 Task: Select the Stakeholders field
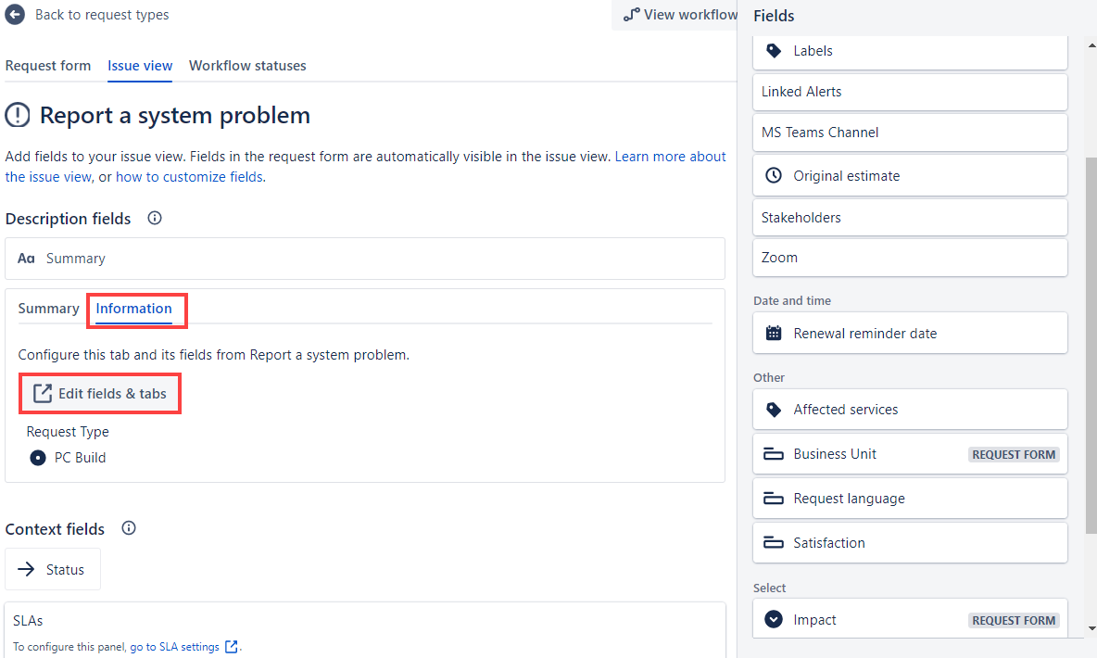click(910, 218)
